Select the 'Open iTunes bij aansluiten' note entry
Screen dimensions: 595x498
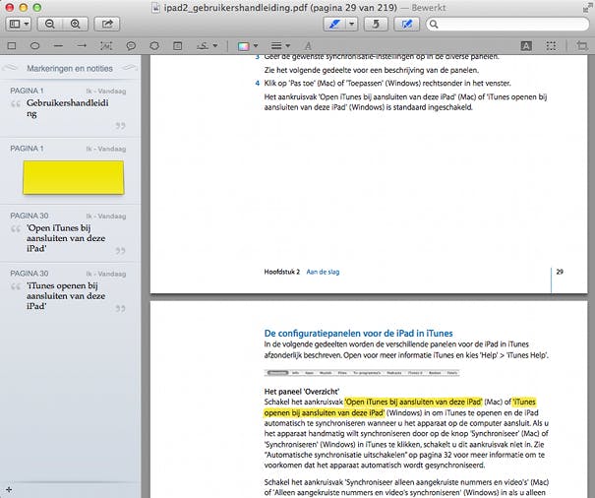tap(70, 233)
